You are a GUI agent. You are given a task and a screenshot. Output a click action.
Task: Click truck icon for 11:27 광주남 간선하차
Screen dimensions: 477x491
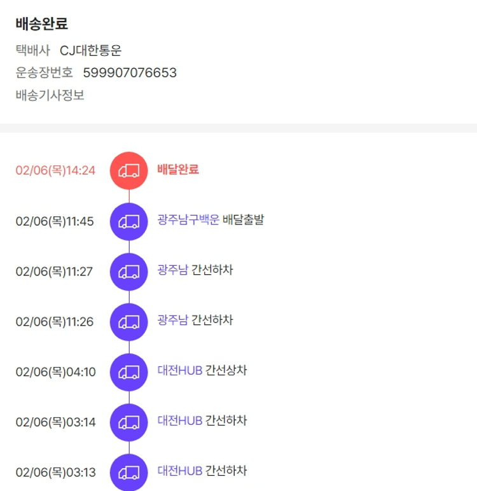point(128,272)
